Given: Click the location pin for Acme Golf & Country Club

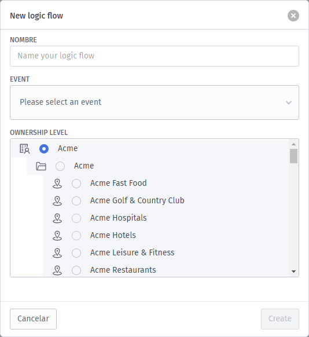Looking at the screenshot, I should point(57,201).
